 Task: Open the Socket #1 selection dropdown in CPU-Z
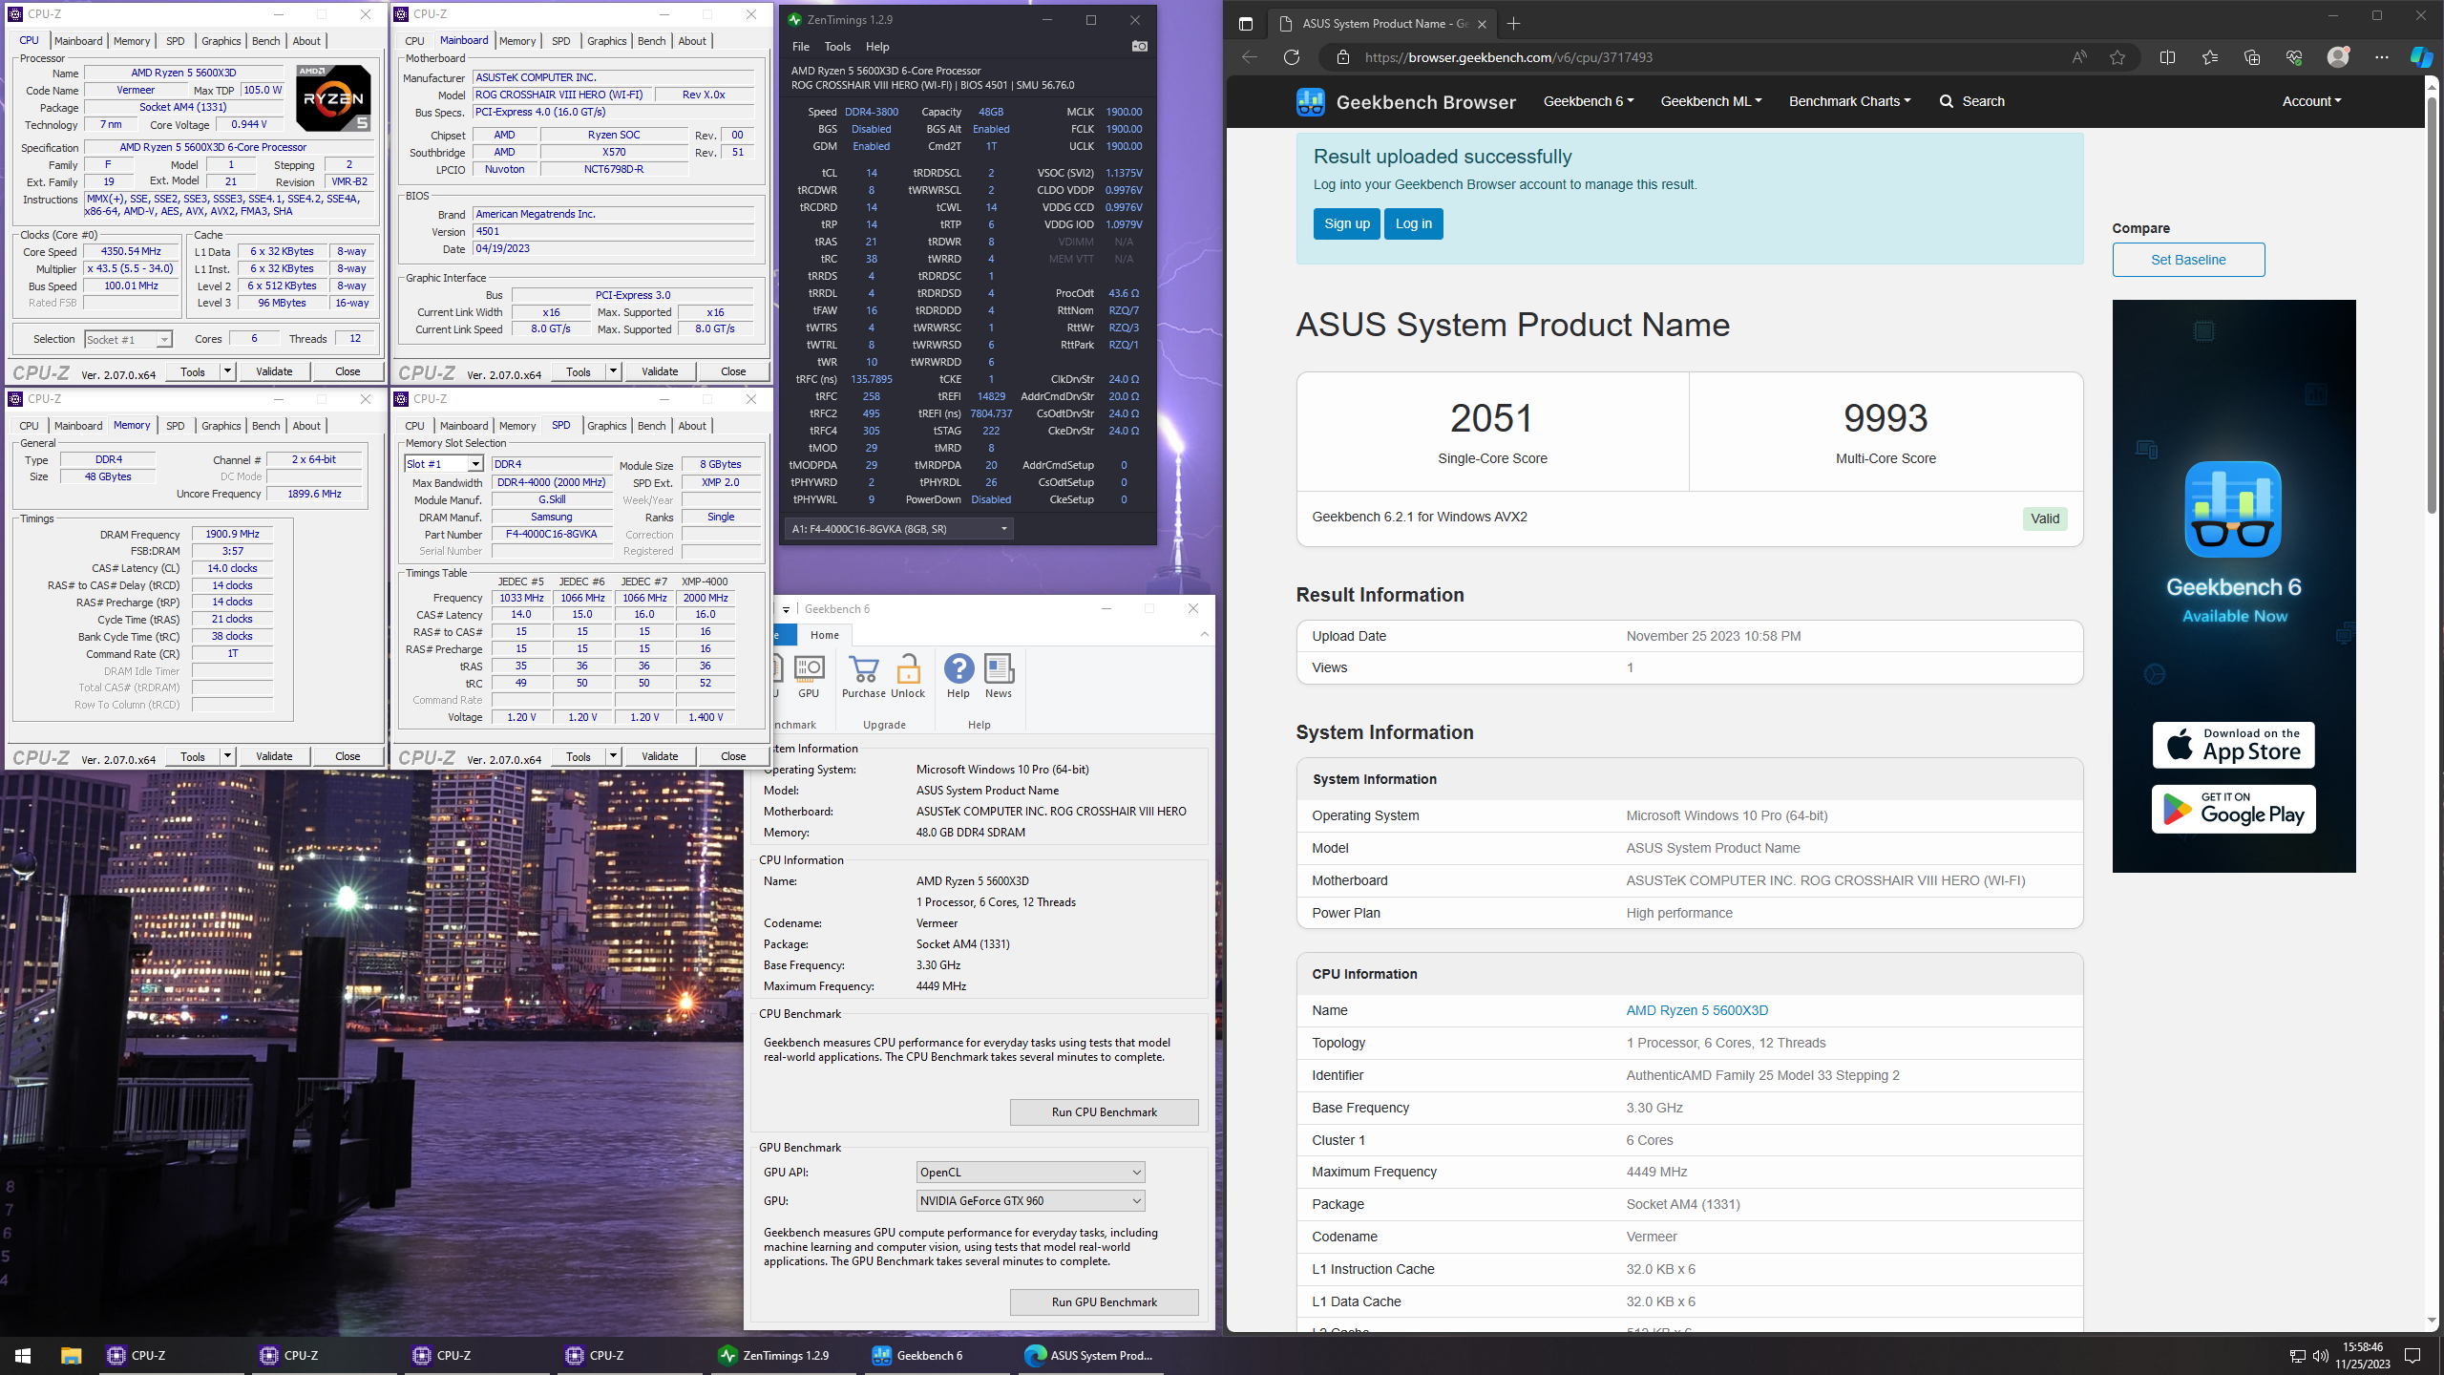tap(128, 339)
